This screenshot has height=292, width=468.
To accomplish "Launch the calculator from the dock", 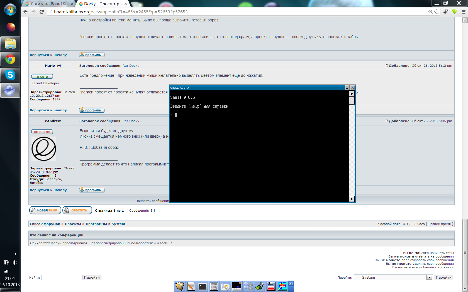I will (x=214, y=286).
